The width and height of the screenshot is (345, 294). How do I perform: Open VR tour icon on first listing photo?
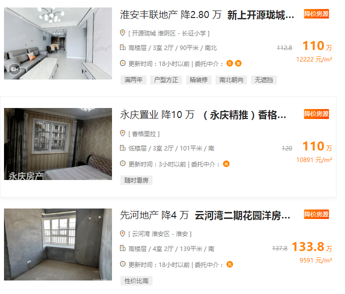(x=14, y=69)
